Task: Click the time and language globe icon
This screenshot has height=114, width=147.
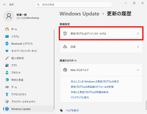Action: click(x=7, y=80)
